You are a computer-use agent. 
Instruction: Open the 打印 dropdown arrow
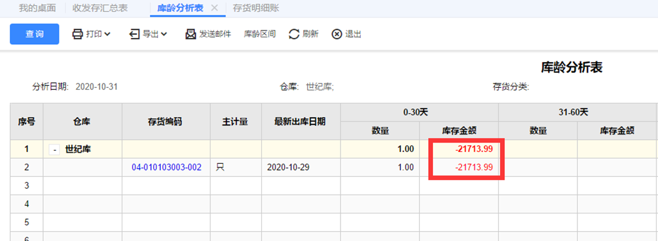click(x=107, y=34)
